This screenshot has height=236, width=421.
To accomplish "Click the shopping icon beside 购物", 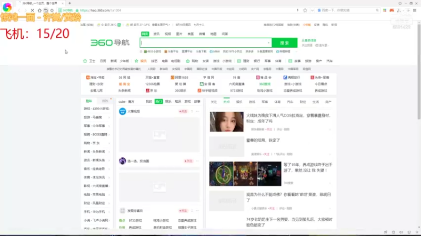I will (188, 61).
